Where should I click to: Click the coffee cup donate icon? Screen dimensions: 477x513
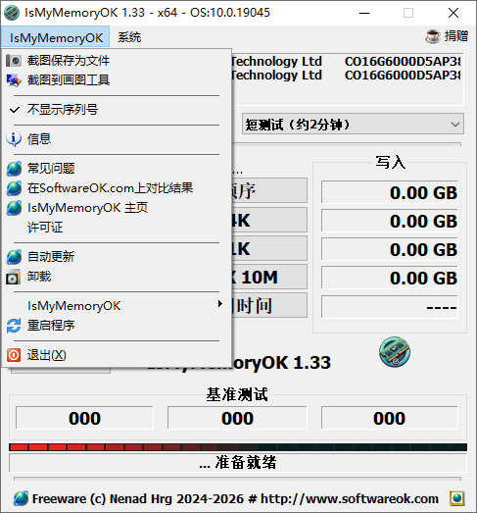click(433, 36)
